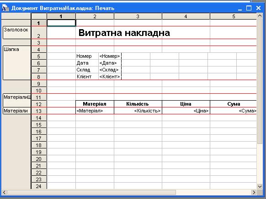The height and width of the screenshot is (199, 266).
Task: Click the vertical scrollbar thumb
Action: pyautogui.click(x=260, y=81)
